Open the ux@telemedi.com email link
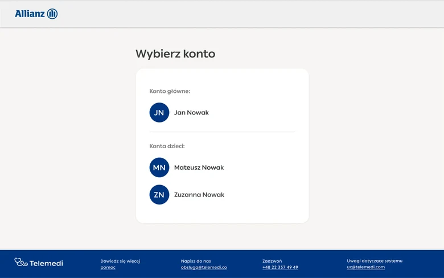Image resolution: width=444 pixels, height=278 pixels. (x=366, y=267)
